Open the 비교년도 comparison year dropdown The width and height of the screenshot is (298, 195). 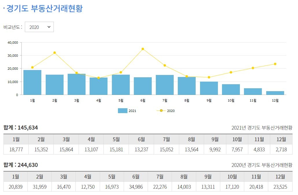[39, 27]
